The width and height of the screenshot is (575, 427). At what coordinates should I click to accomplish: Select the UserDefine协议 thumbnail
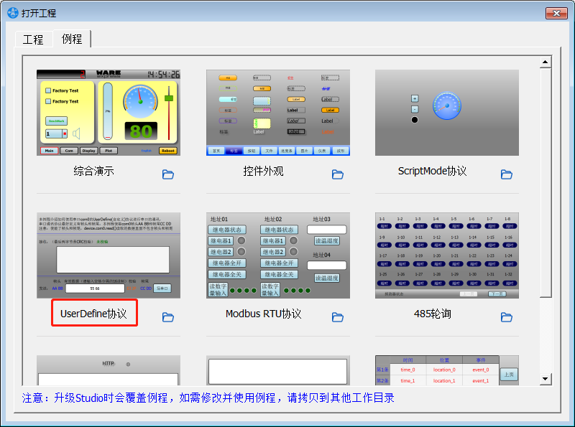109,255
